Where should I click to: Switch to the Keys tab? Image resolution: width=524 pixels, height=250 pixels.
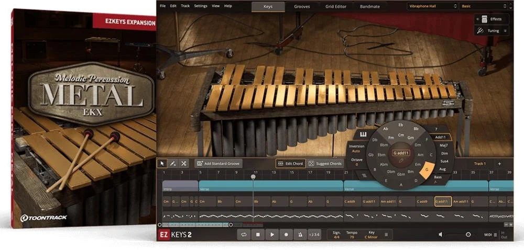click(268, 6)
